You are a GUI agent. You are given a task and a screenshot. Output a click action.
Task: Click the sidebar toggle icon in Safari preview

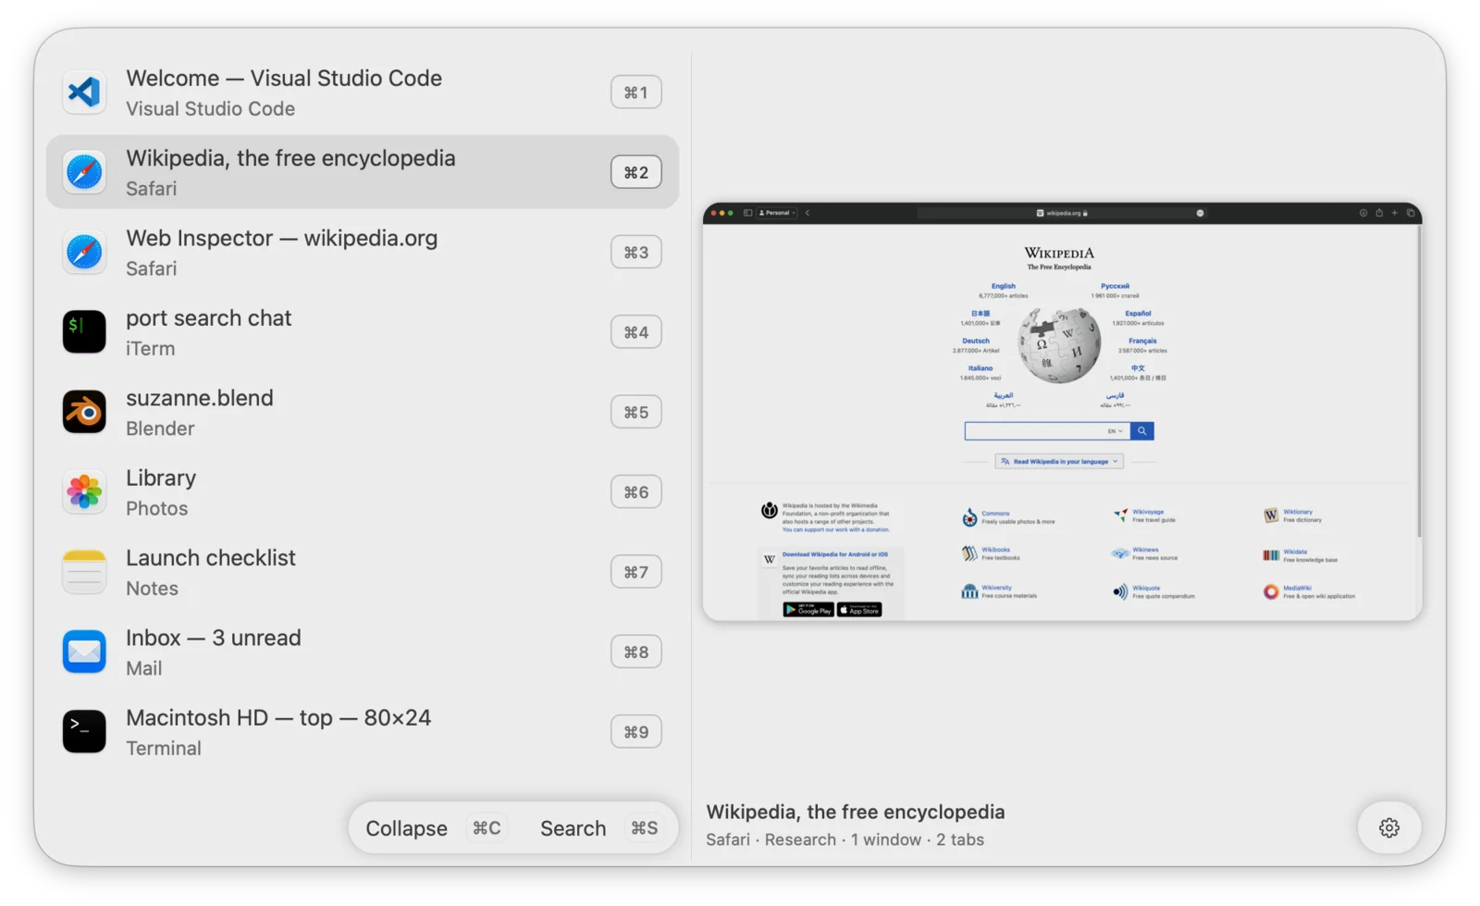pyautogui.click(x=747, y=213)
